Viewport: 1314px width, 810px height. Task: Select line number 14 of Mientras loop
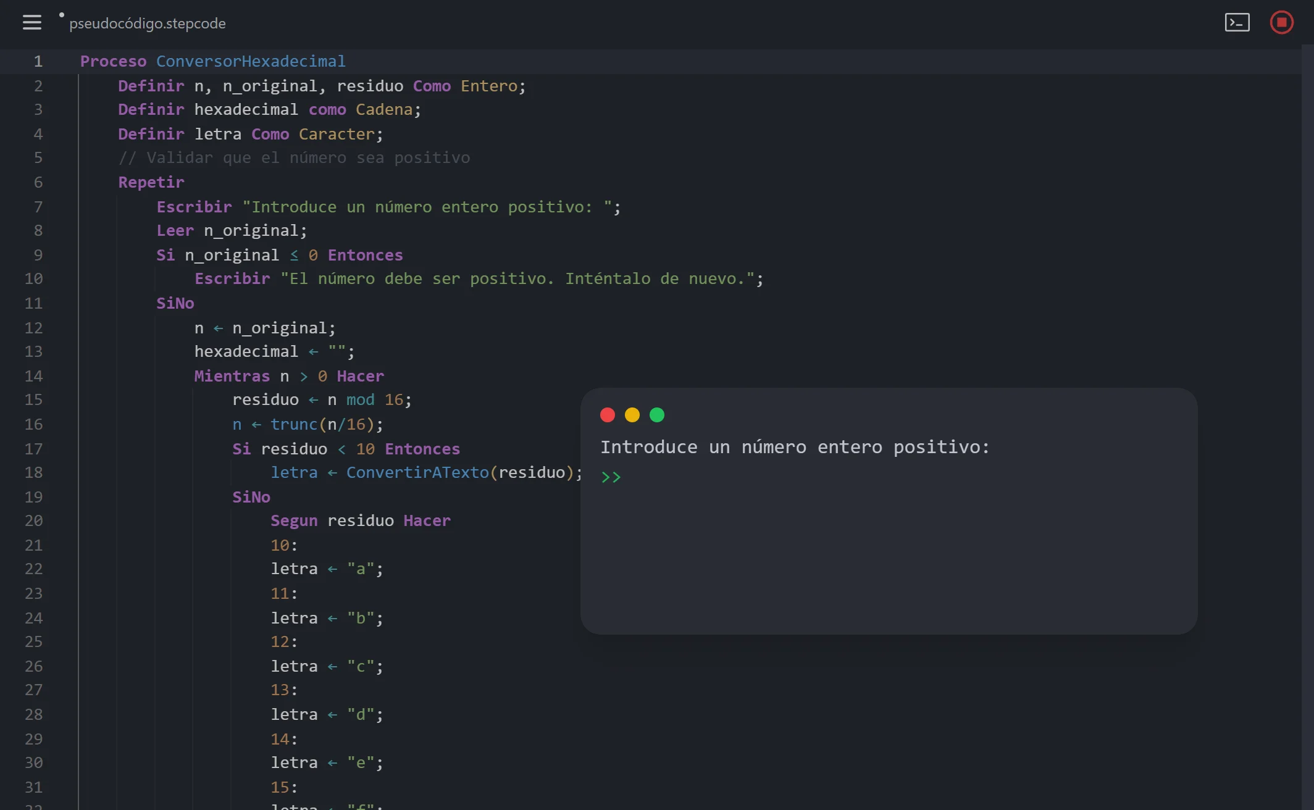(35, 376)
